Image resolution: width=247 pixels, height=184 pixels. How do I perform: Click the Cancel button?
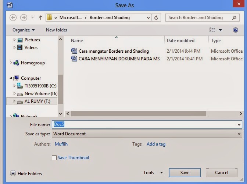click(222, 173)
